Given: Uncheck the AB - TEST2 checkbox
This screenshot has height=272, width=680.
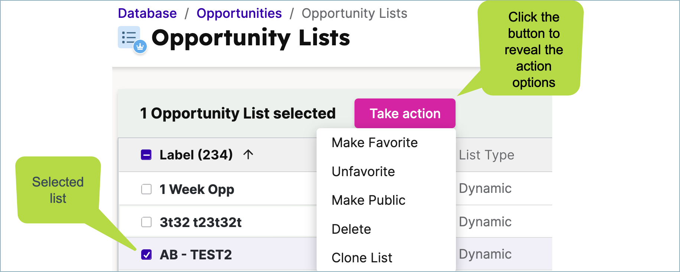Looking at the screenshot, I should pyautogui.click(x=146, y=255).
